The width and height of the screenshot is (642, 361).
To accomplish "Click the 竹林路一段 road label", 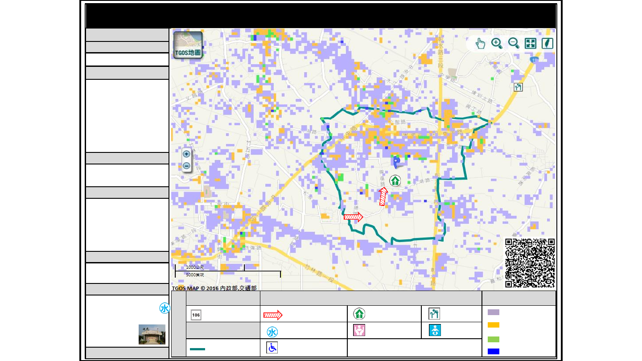I will coord(320,273).
